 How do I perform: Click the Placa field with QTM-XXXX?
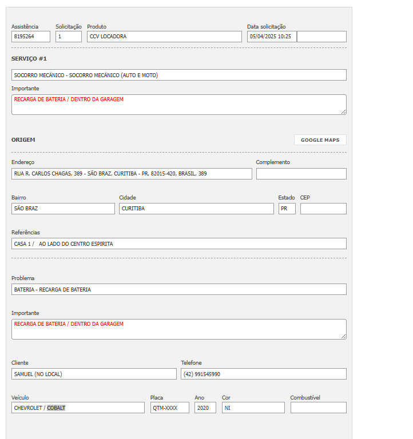[169, 408]
